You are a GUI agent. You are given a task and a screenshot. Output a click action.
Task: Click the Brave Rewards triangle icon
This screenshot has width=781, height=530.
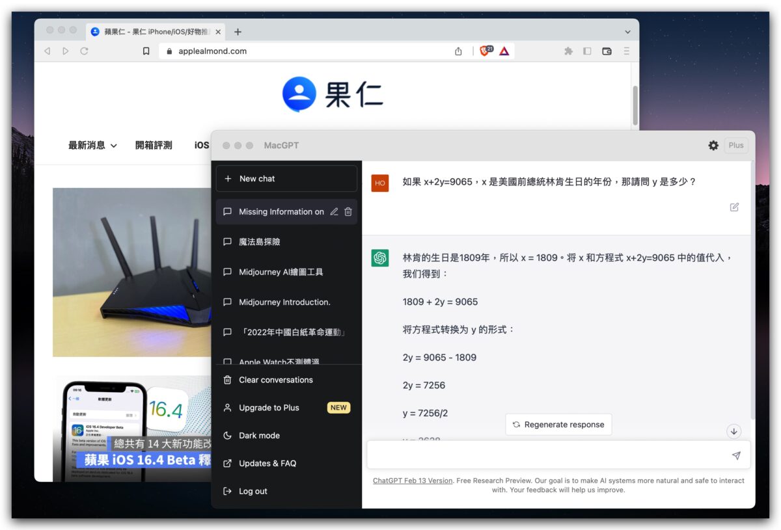(504, 51)
